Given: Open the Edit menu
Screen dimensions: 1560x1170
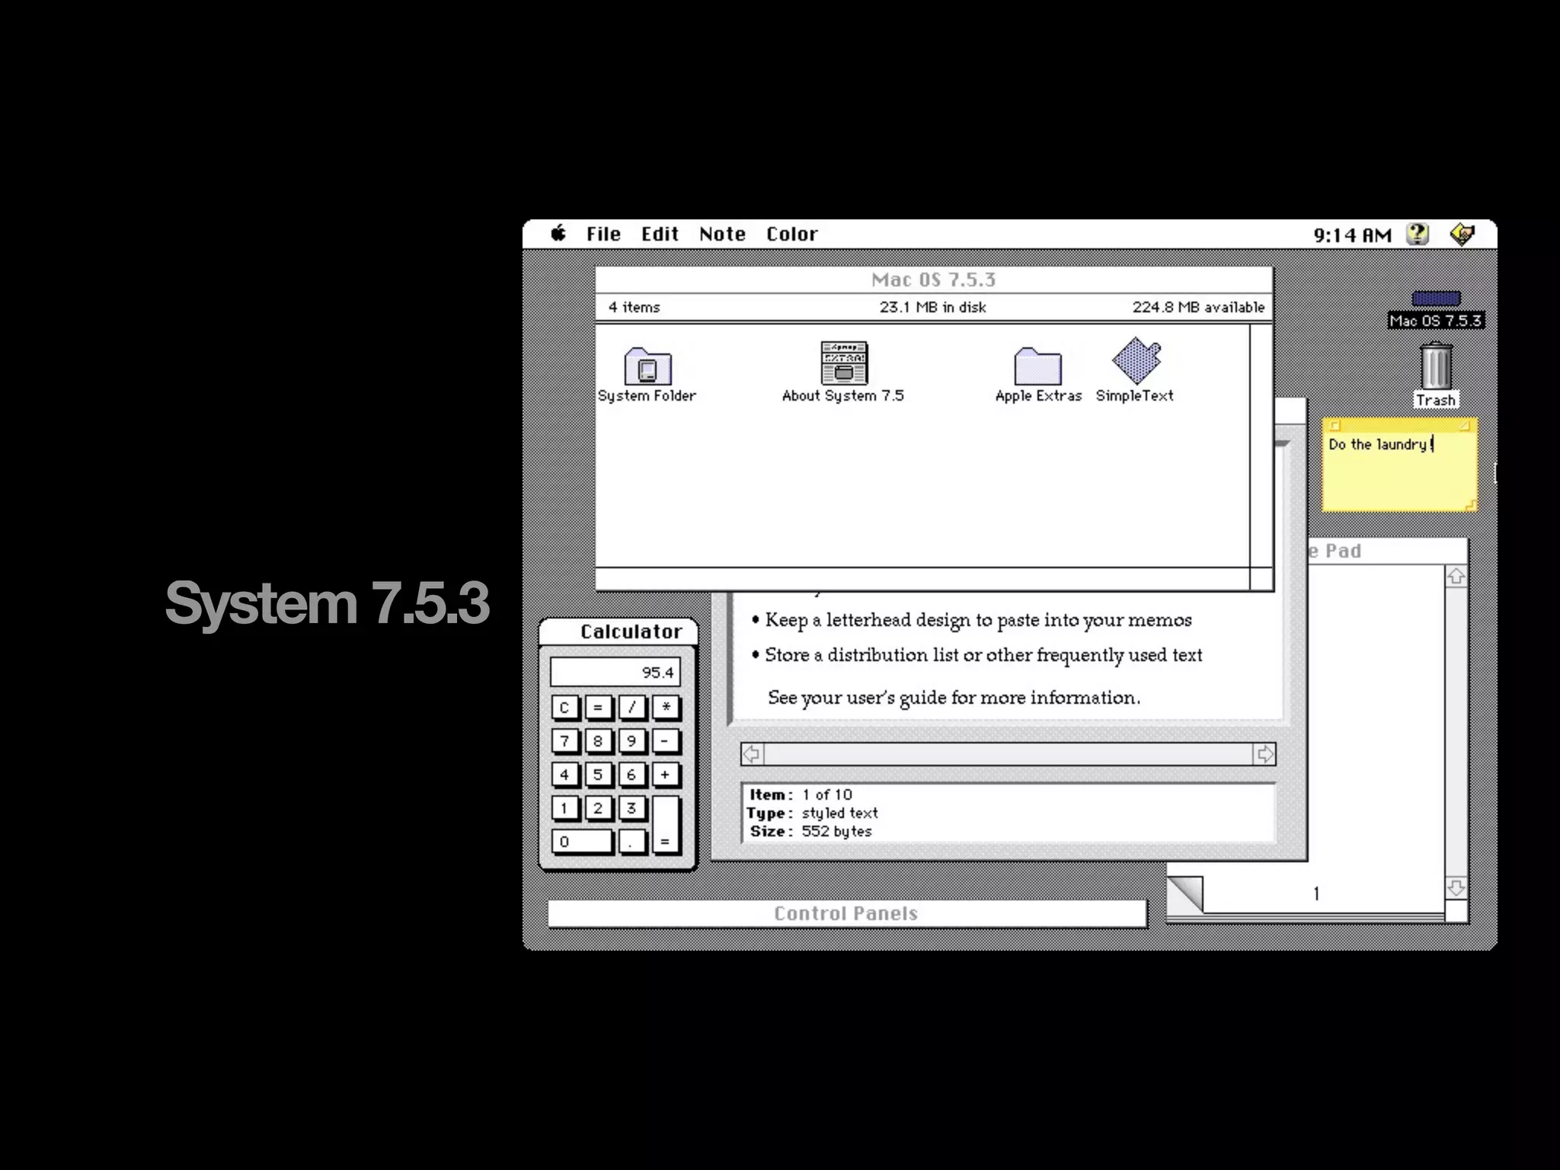Looking at the screenshot, I should pos(660,234).
